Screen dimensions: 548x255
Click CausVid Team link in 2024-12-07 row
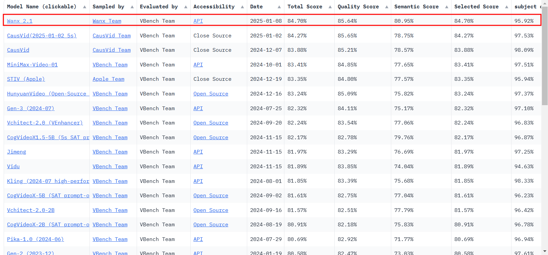tap(112, 50)
